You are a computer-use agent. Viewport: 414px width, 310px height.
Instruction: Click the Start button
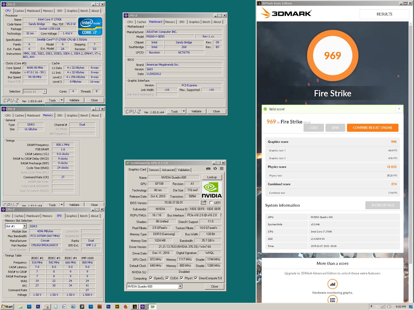click(7, 307)
